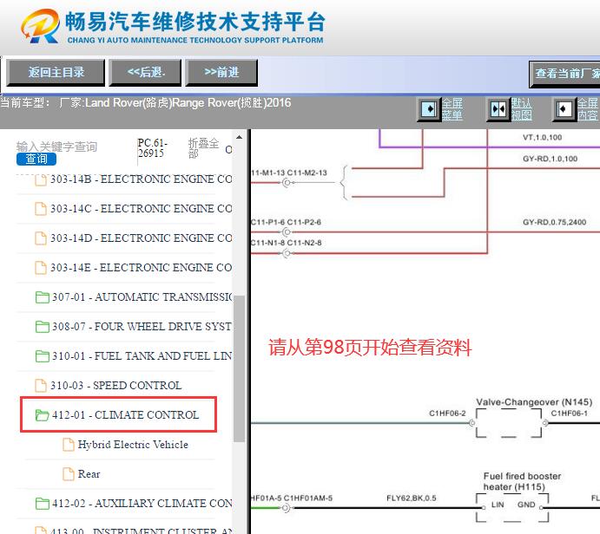Click the document icon beside 303-14D
Viewport: 600px width, 534px height.
coord(41,238)
